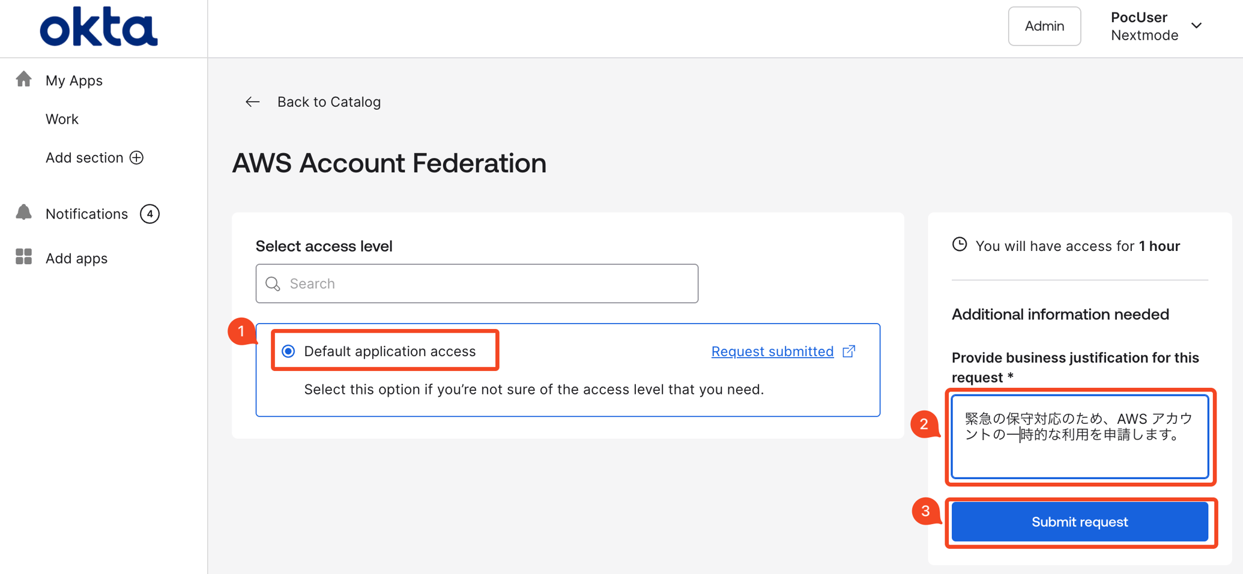Open the Admin console

click(x=1044, y=26)
